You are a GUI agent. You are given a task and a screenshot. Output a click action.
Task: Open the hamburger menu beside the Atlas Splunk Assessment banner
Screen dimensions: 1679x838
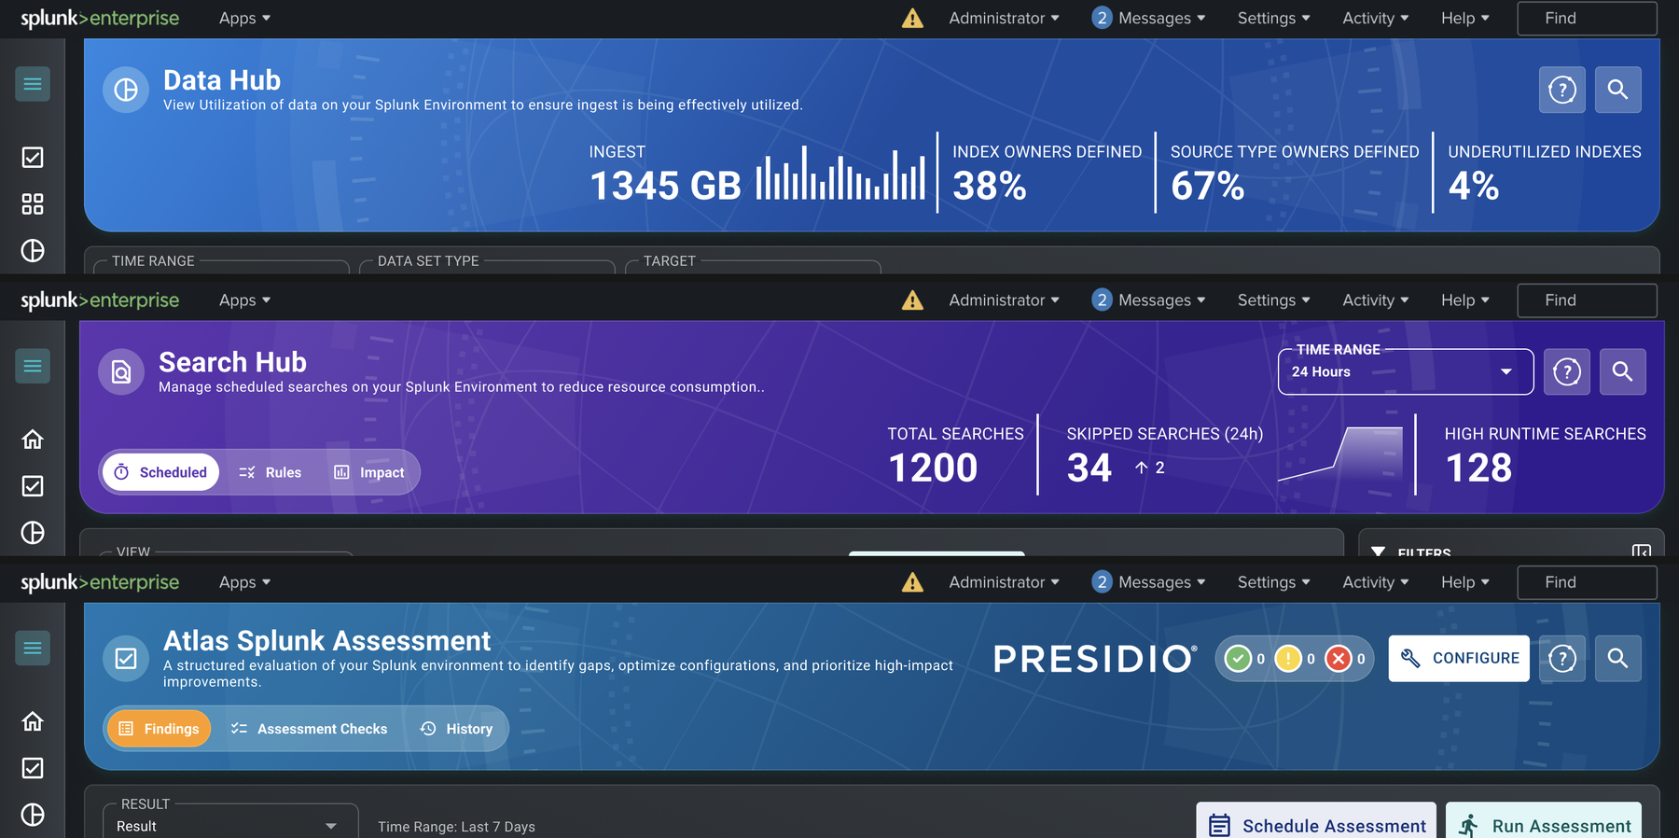pos(33,648)
